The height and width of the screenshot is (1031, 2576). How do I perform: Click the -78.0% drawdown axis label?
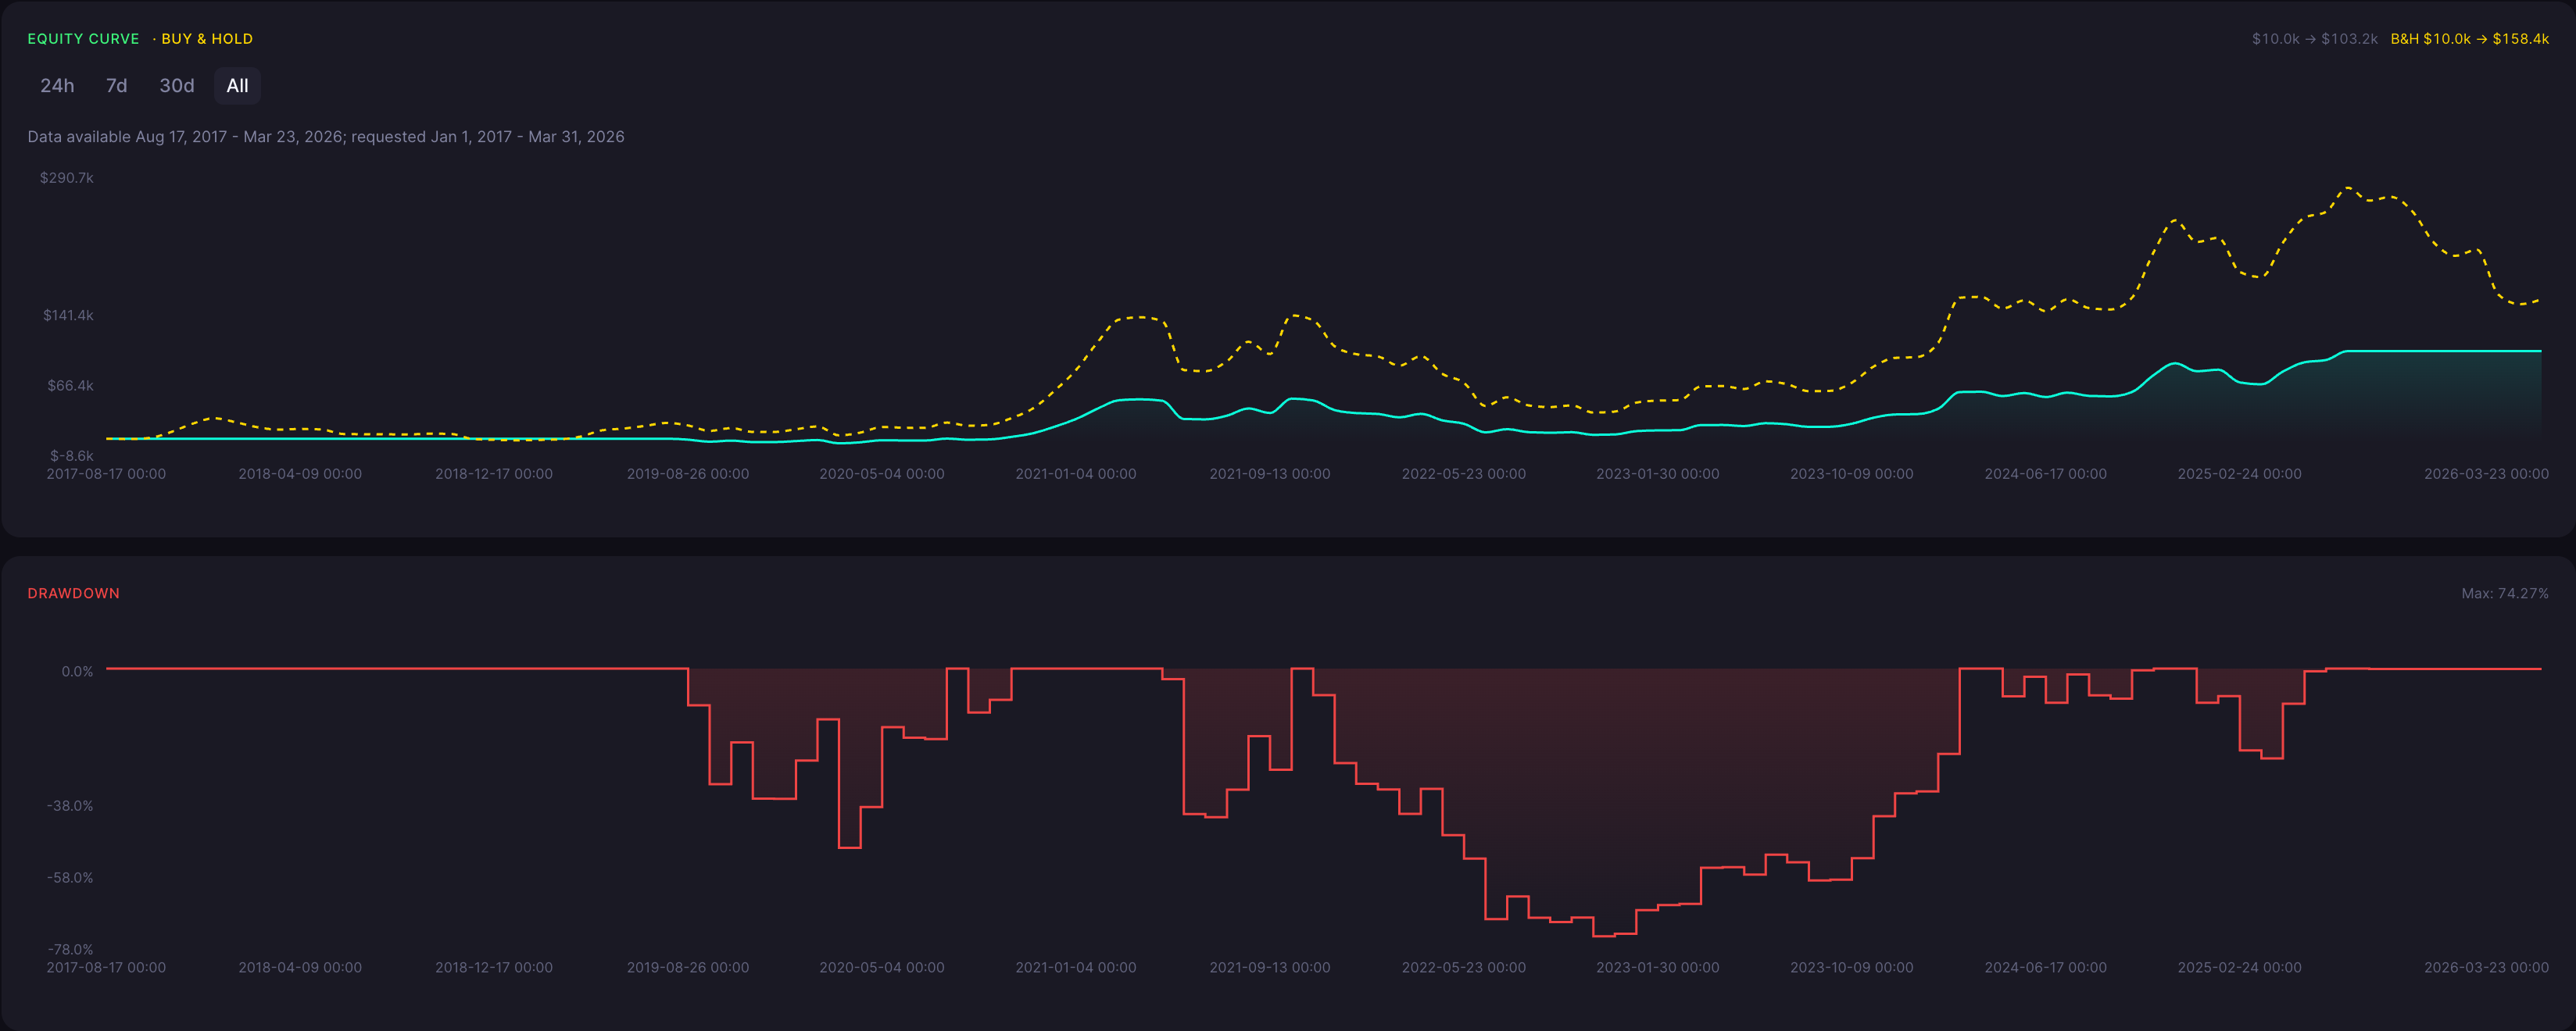70,950
